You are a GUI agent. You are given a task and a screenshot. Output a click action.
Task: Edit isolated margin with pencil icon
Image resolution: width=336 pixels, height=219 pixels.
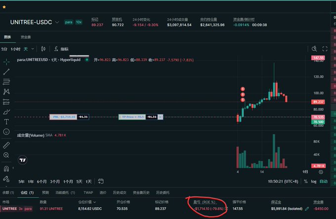[307, 209]
